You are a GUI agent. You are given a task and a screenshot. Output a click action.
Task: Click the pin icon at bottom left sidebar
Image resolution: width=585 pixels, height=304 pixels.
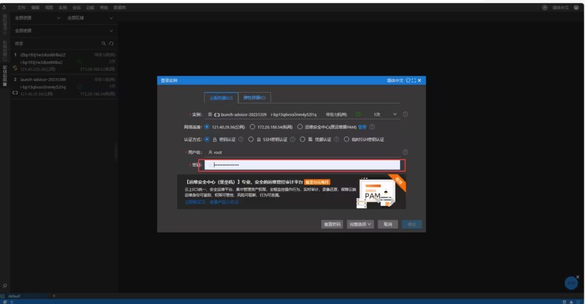[5, 285]
